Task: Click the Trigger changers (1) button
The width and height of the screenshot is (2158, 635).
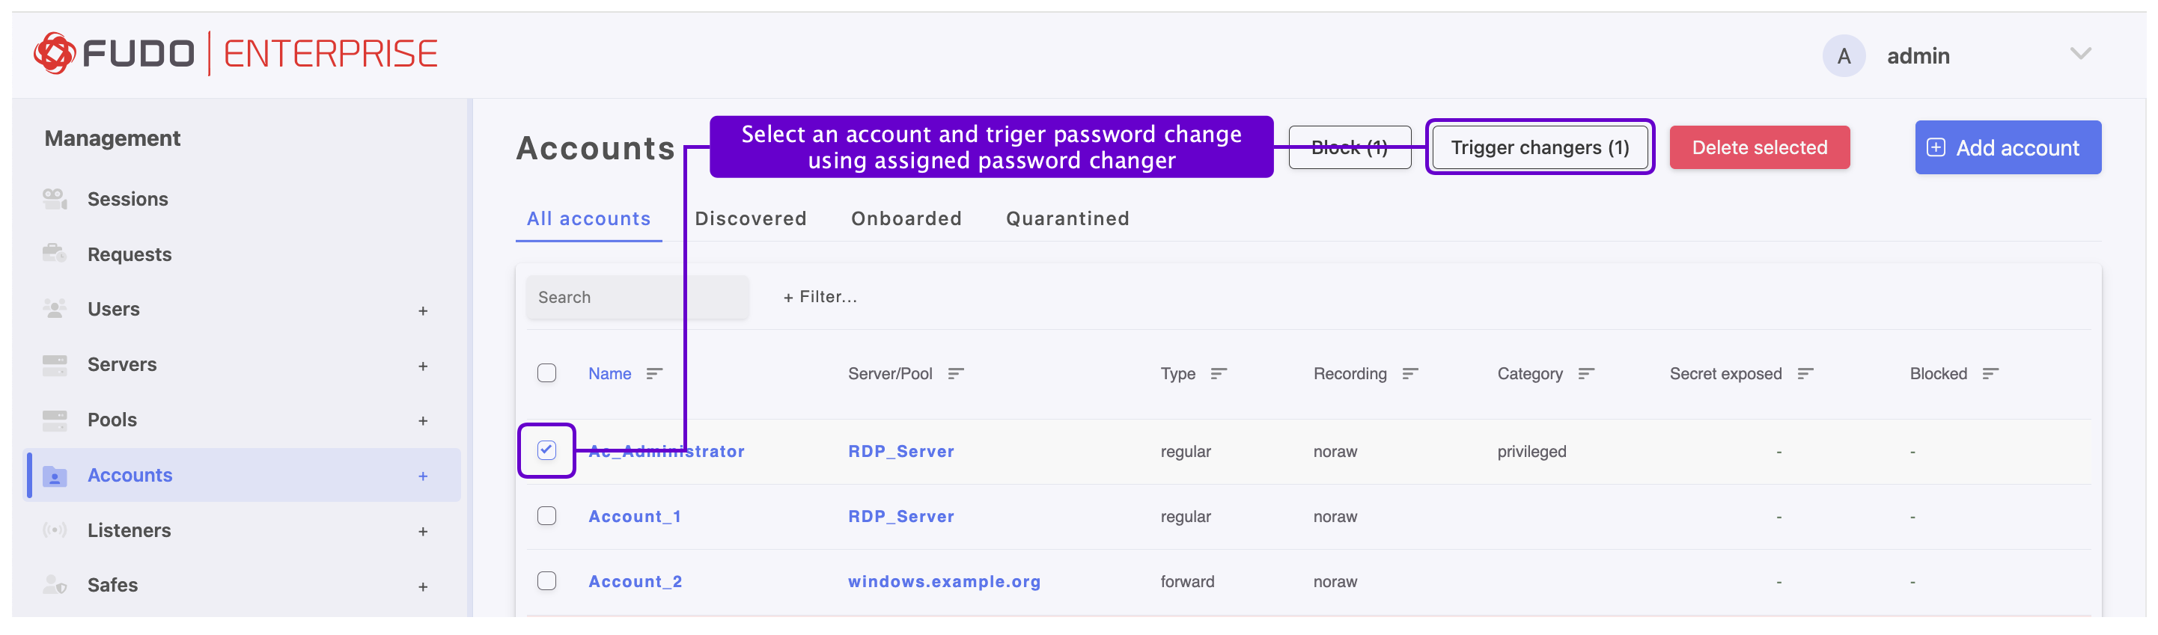Action: (x=1539, y=147)
